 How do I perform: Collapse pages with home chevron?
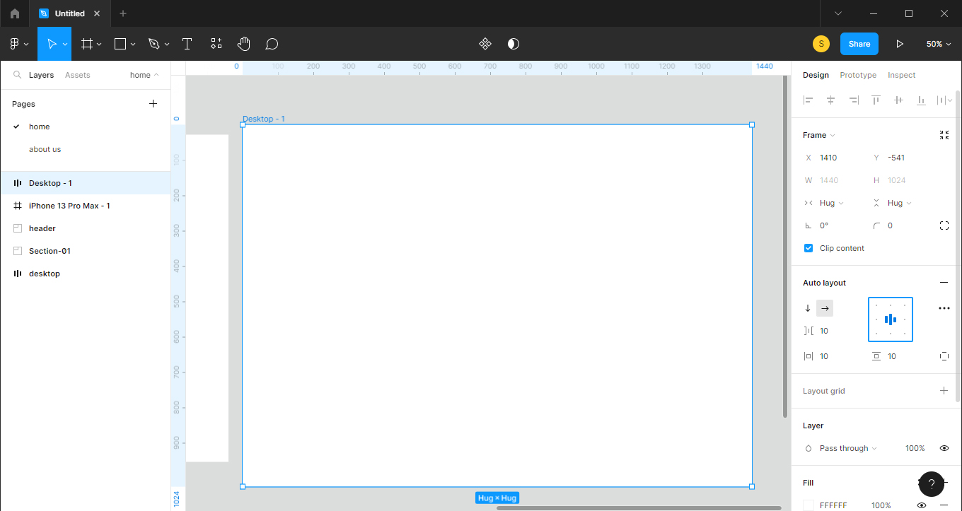[145, 75]
